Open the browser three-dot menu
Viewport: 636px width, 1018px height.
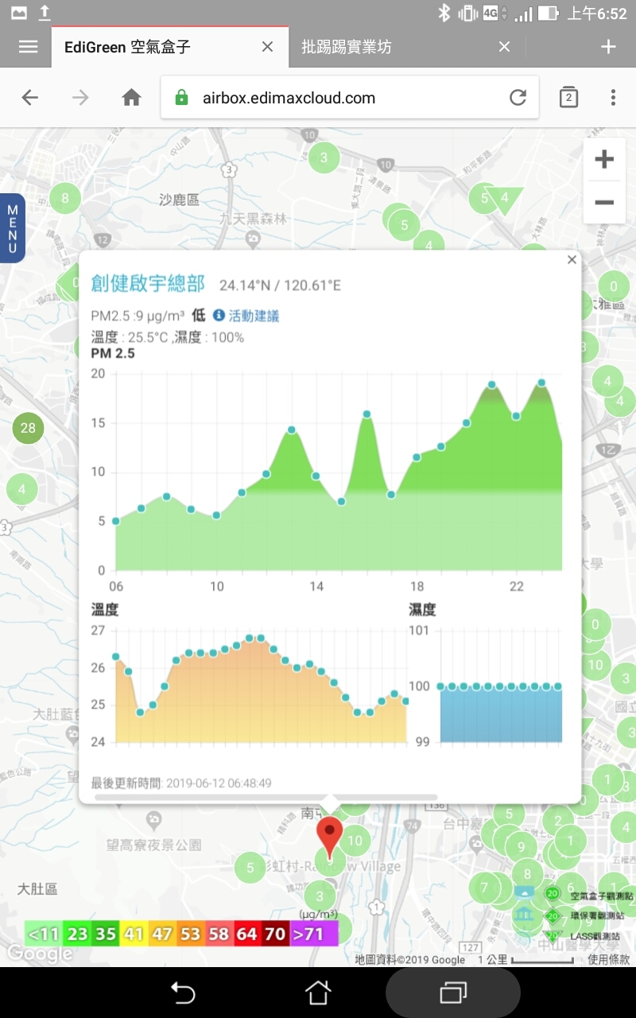click(x=613, y=98)
